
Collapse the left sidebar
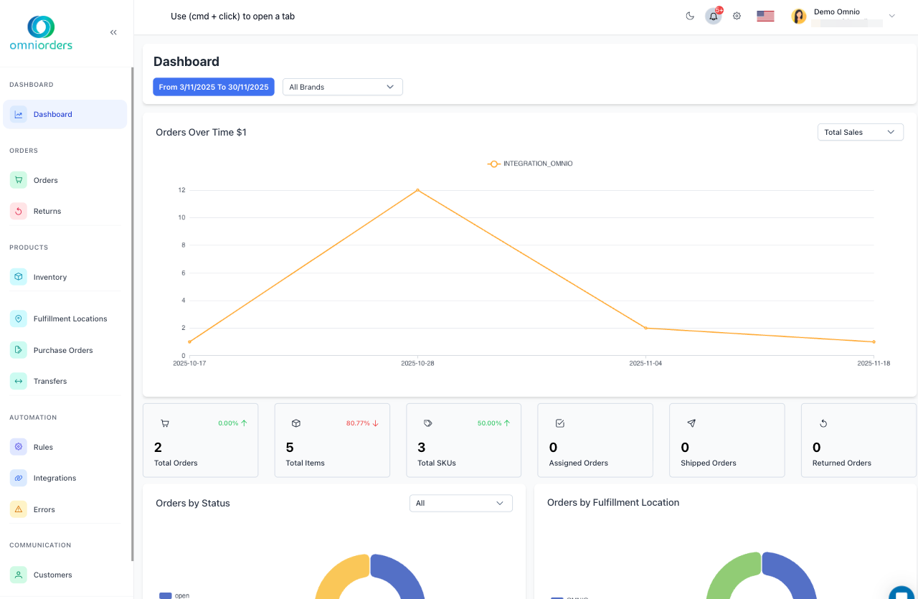tap(113, 32)
